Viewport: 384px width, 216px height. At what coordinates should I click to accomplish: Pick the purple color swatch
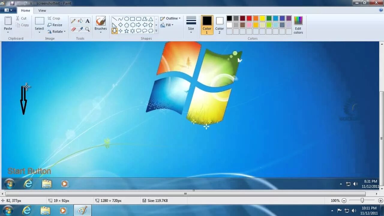click(289, 19)
